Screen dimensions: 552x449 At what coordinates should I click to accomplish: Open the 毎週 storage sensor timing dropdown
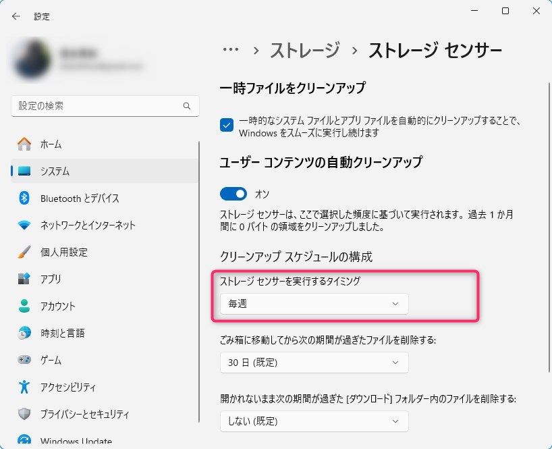coord(314,304)
